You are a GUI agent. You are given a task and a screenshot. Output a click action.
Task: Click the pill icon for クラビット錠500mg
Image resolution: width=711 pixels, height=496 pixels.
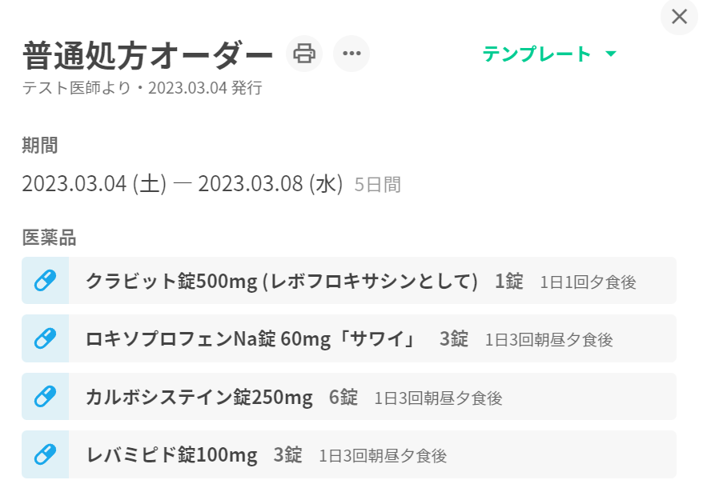(x=46, y=281)
